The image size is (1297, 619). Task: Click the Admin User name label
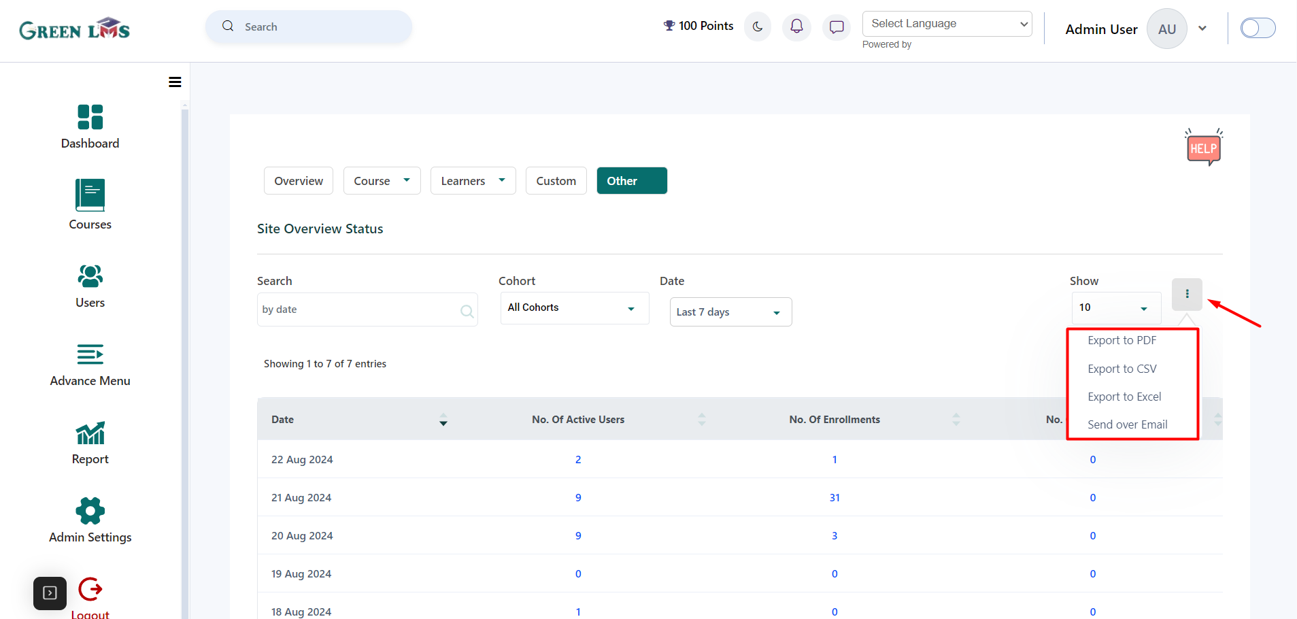tap(1101, 29)
